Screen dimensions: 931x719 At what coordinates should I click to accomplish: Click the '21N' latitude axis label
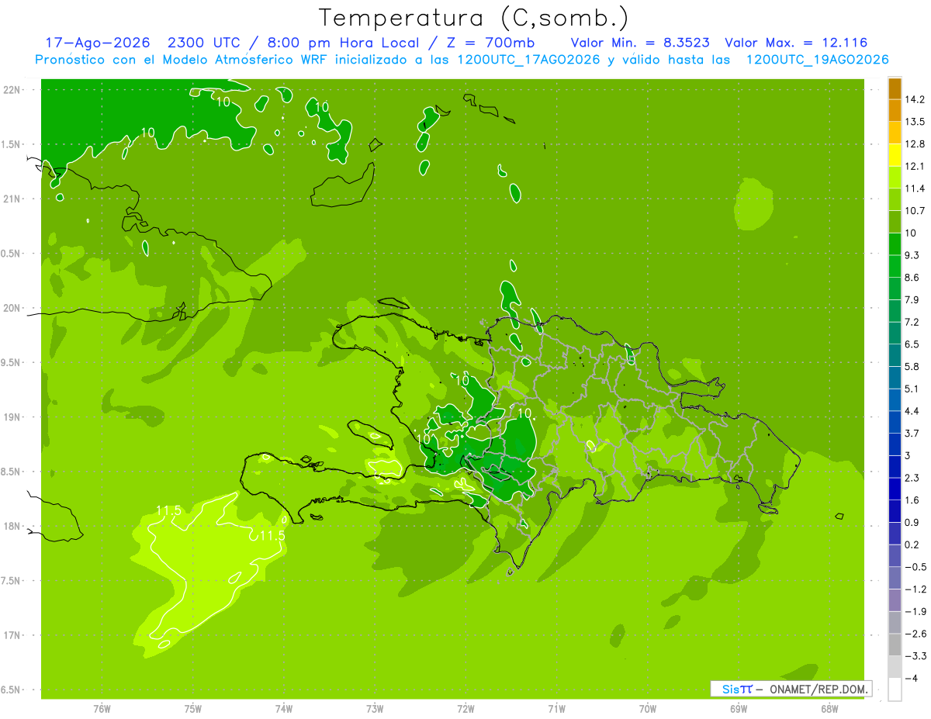tap(12, 199)
